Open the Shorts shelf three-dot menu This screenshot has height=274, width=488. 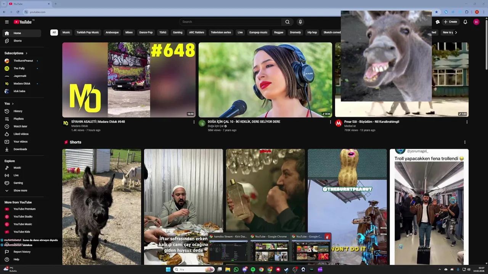point(465,142)
